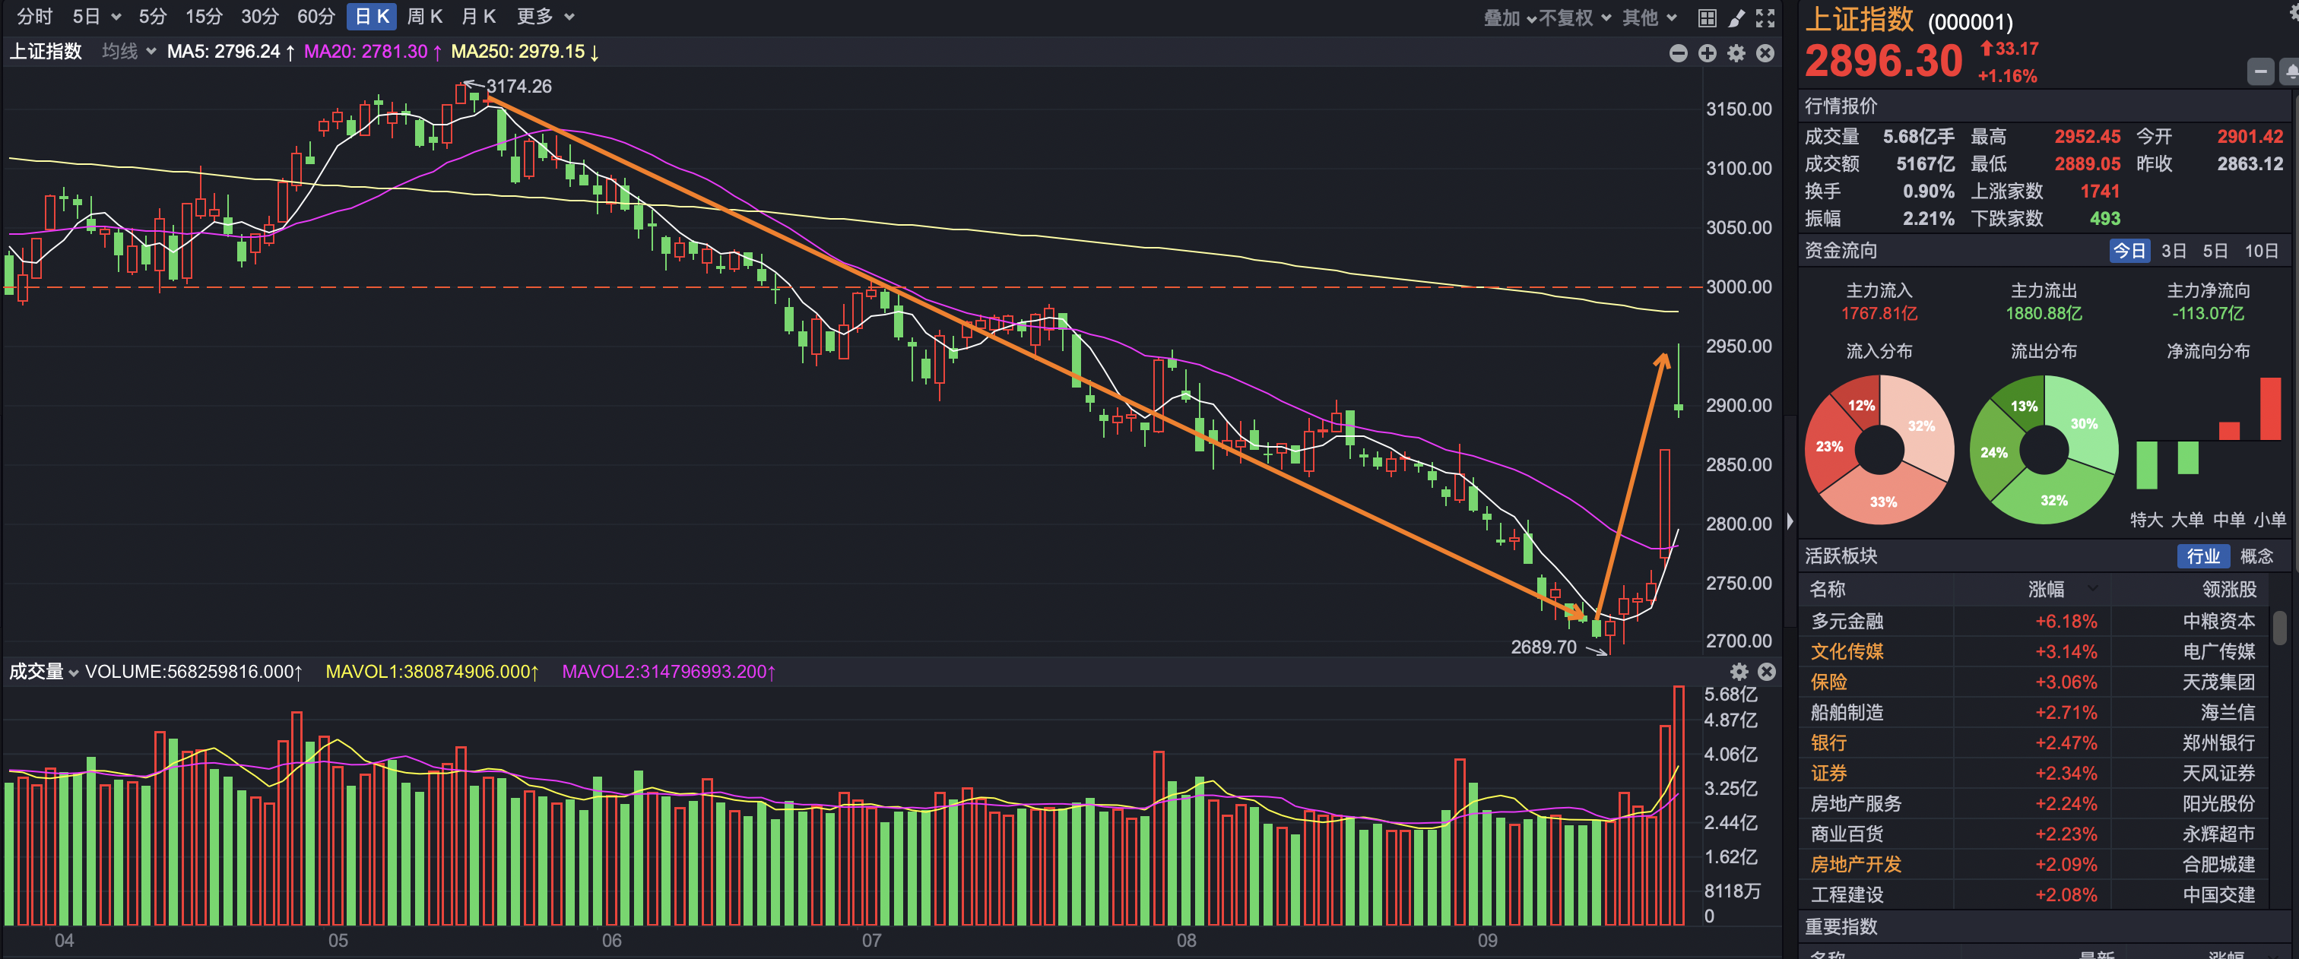Click the MA5 legend value

(x=230, y=52)
